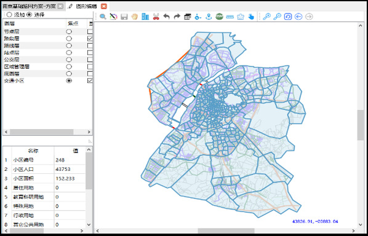Undo the last edit with the left arrow
Screen dimensions: 368x236
pos(166,17)
